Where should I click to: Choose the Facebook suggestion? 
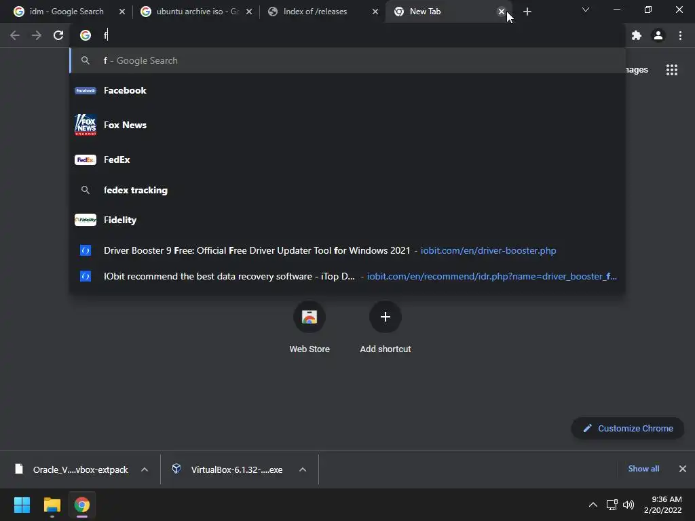coord(347,90)
